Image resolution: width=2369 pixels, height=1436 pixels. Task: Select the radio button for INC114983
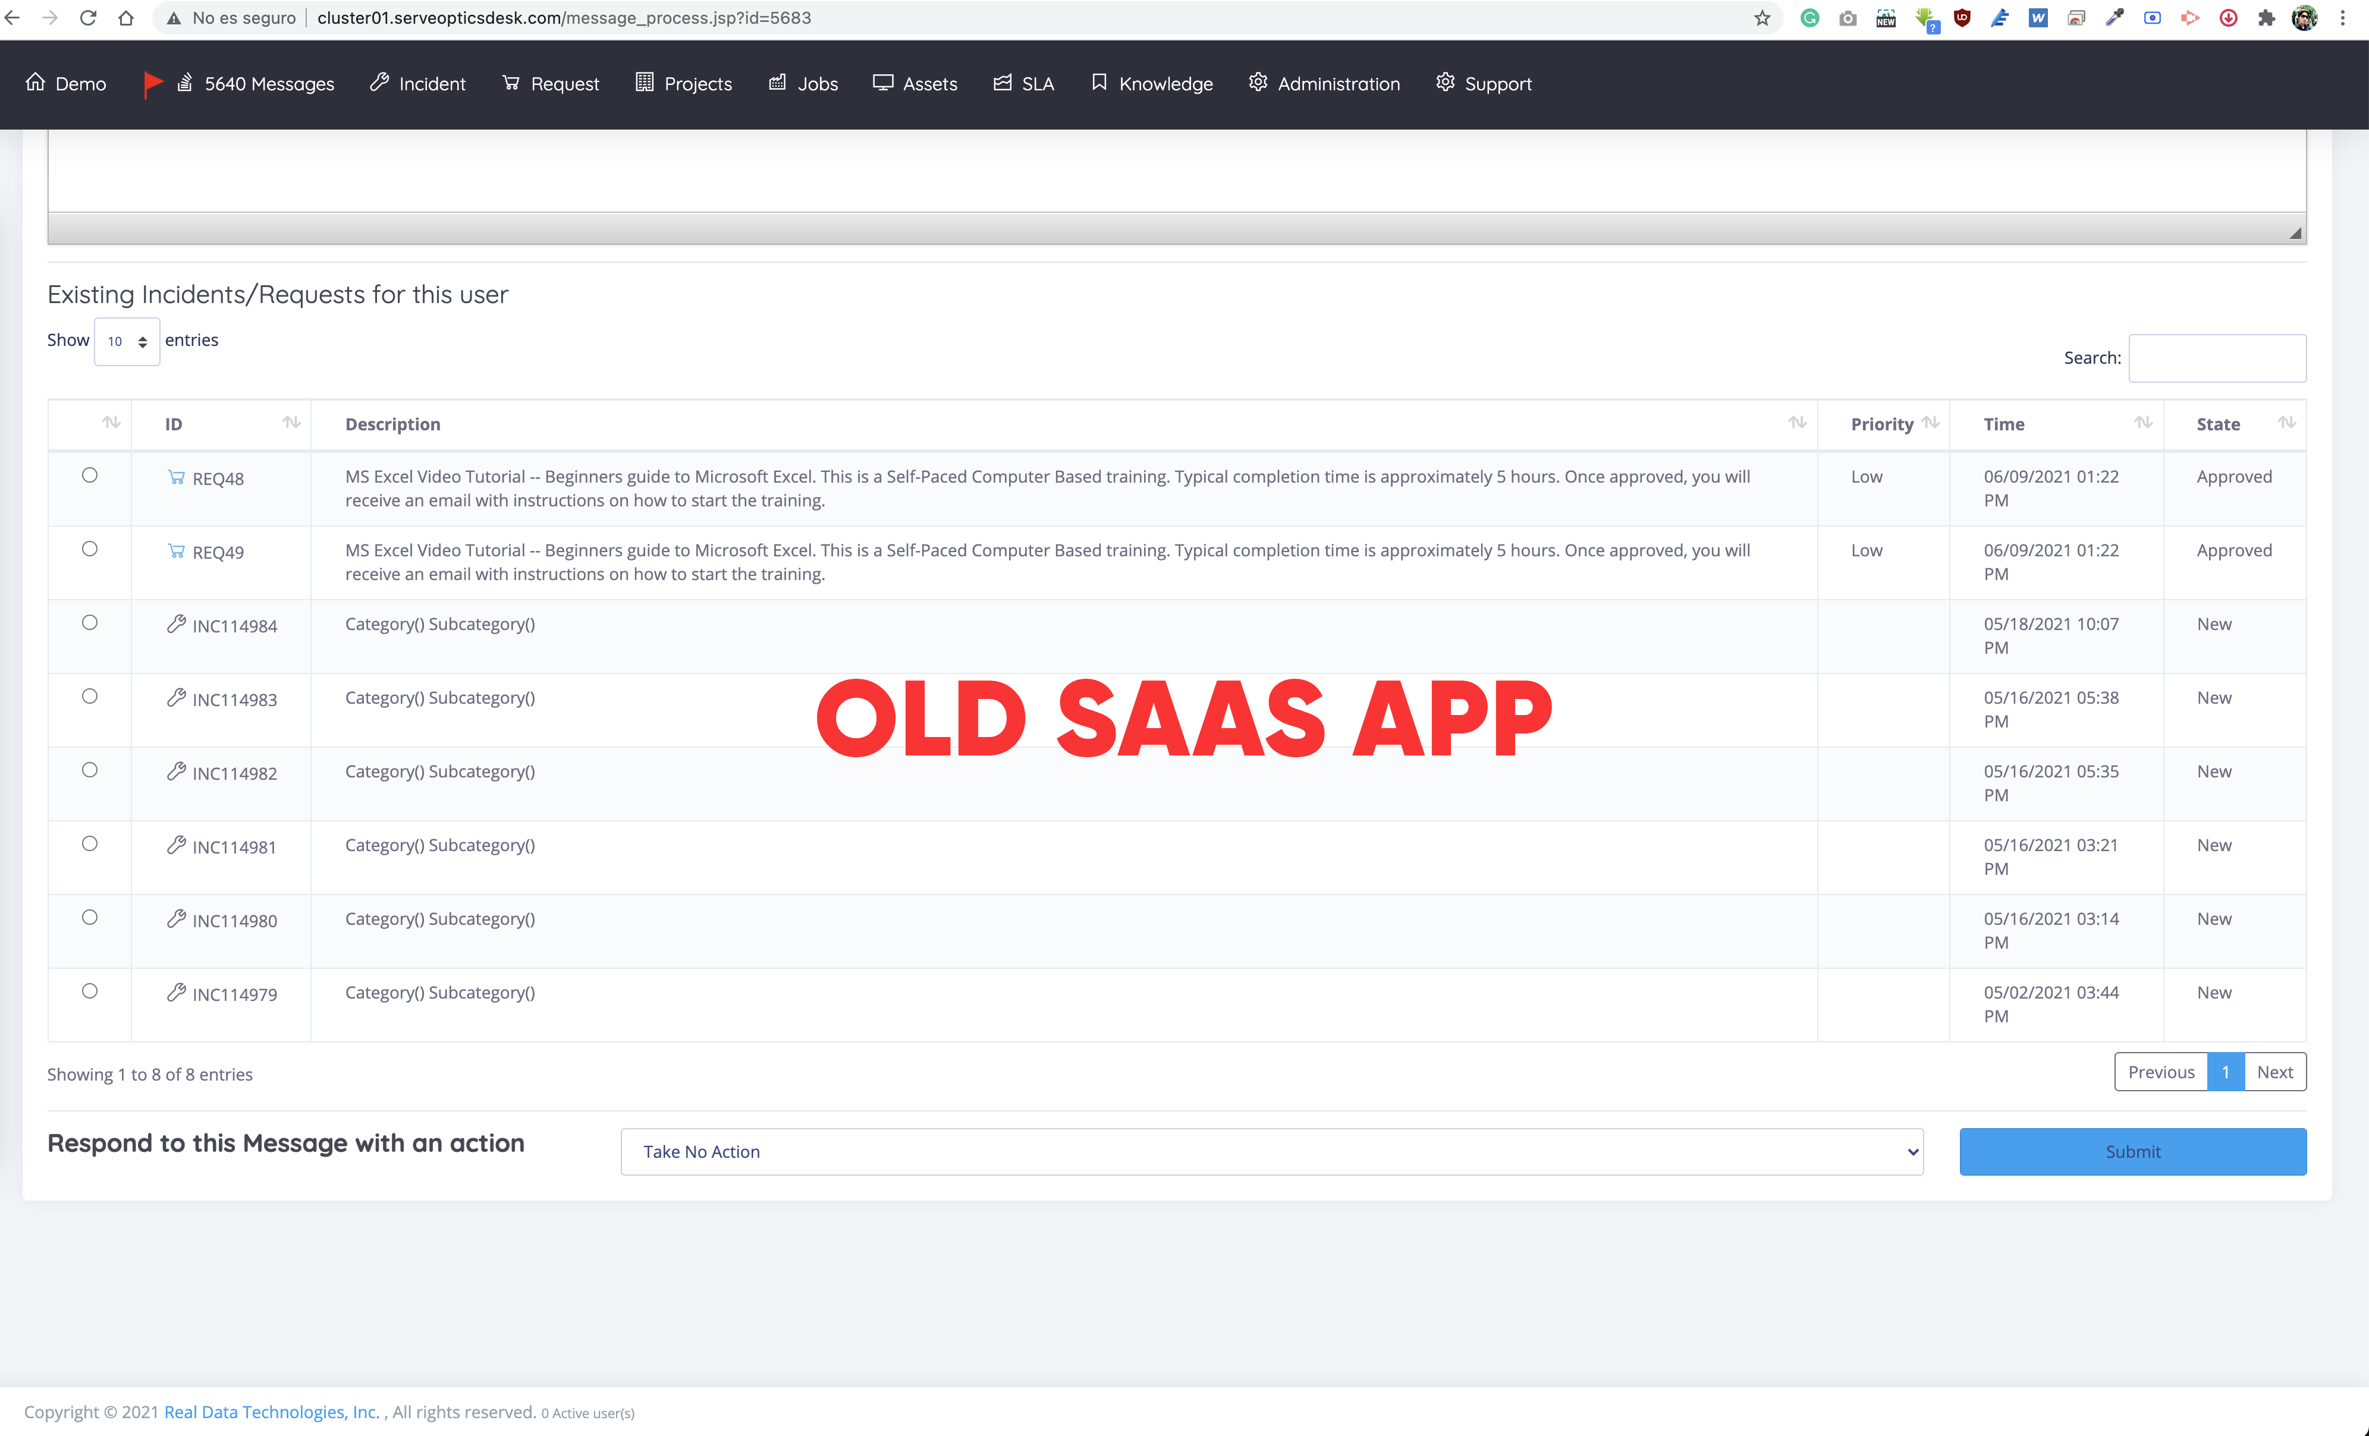point(89,696)
